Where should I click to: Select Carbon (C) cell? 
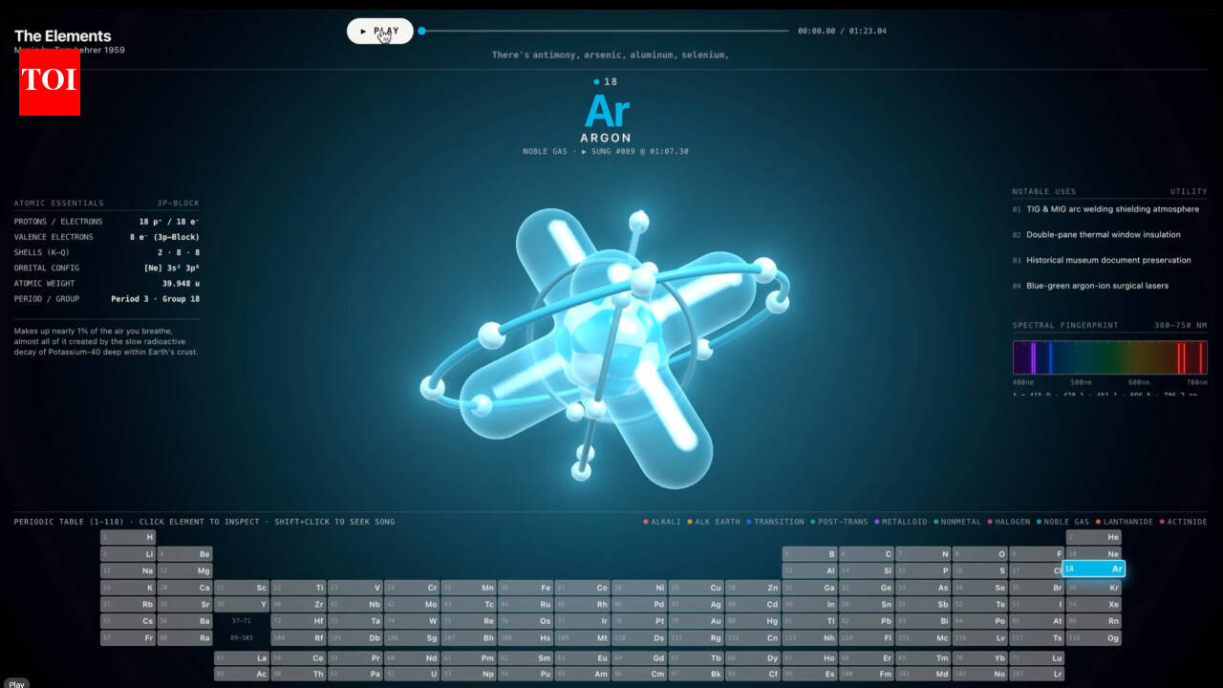pyautogui.click(x=867, y=554)
